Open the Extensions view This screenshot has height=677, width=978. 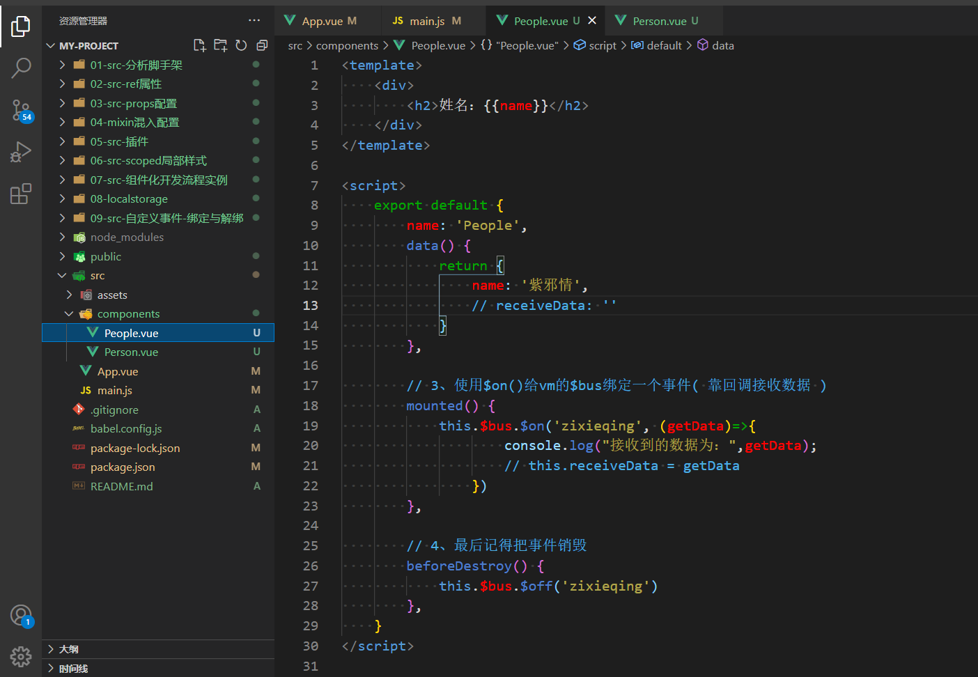pyautogui.click(x=21, y=194)
